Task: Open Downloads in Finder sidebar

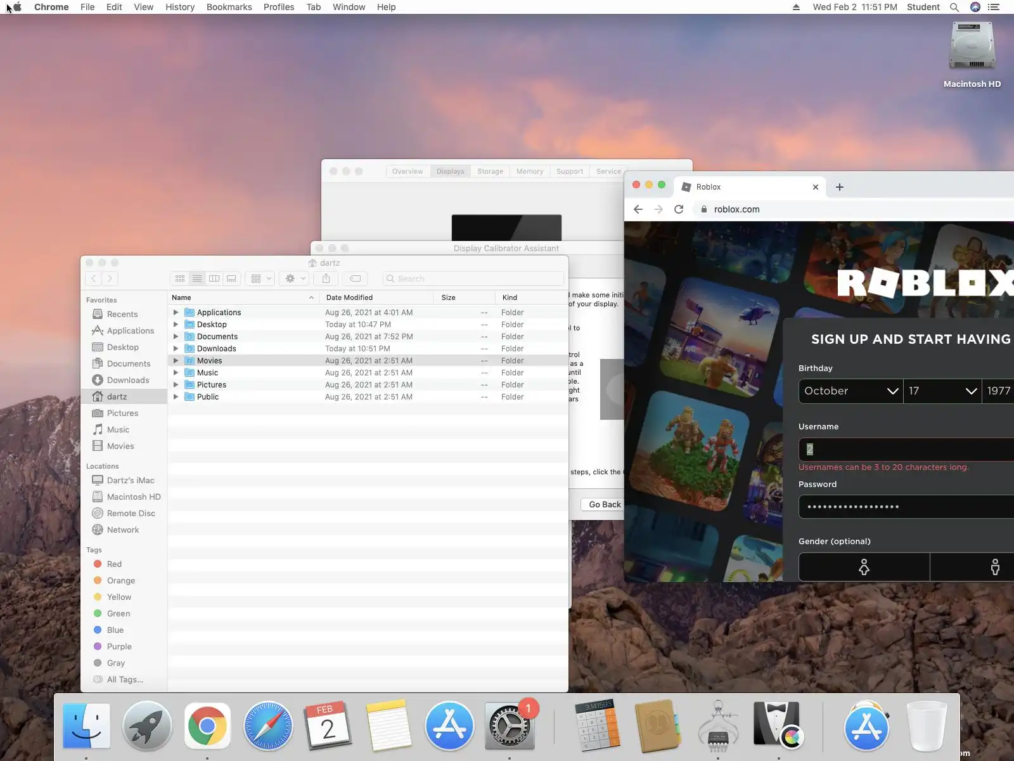Action: coord(128,380)
